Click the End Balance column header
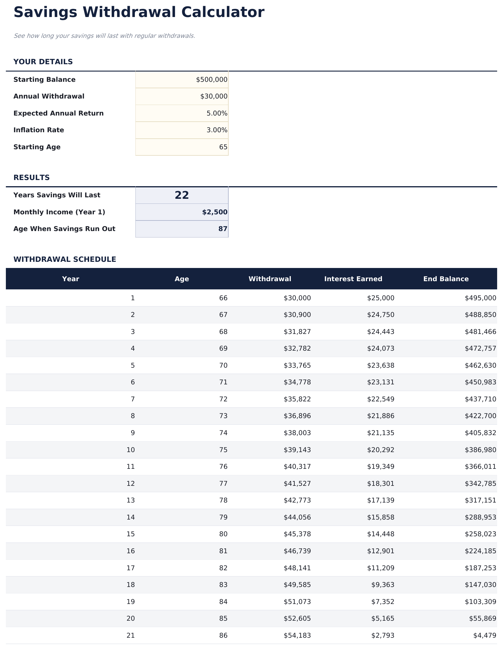503x650 pixels. (446, 279)
